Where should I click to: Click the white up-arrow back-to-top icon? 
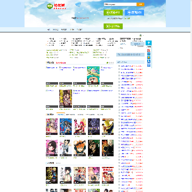tap(149, 43)
